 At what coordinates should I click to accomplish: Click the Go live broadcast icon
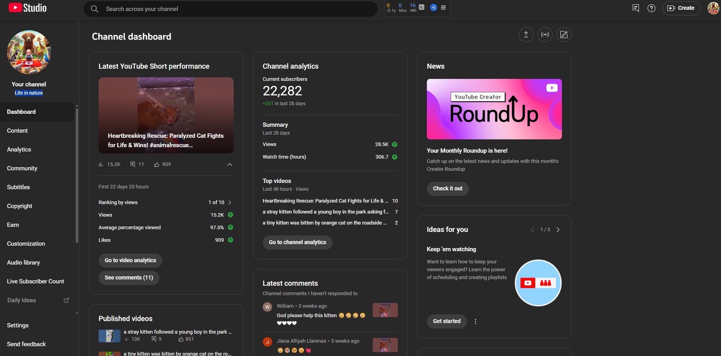click(545, 35)
